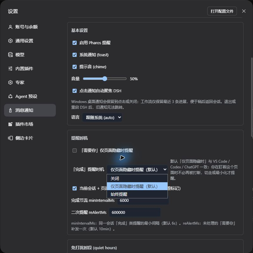The height and width of the screenshot is (253, 253).
Task: Click the grid icon beside 插件市场
Action: click(10, 124)
